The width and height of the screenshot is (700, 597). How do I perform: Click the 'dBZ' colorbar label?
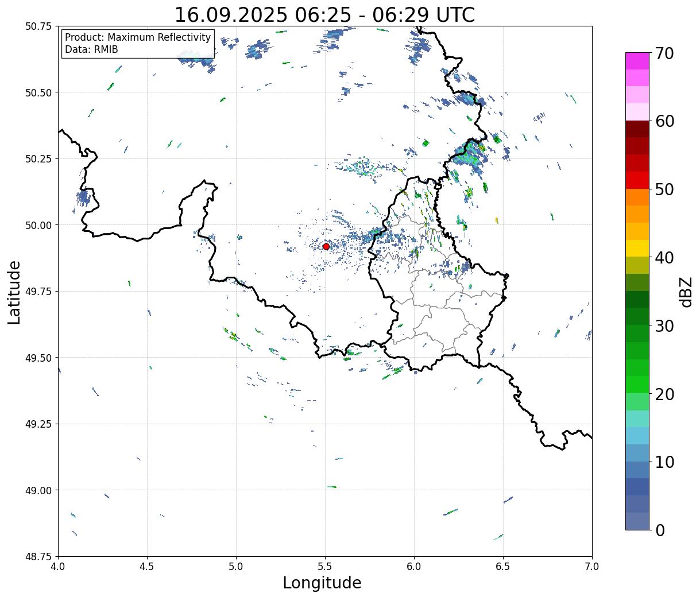click(x=686, y=291)
